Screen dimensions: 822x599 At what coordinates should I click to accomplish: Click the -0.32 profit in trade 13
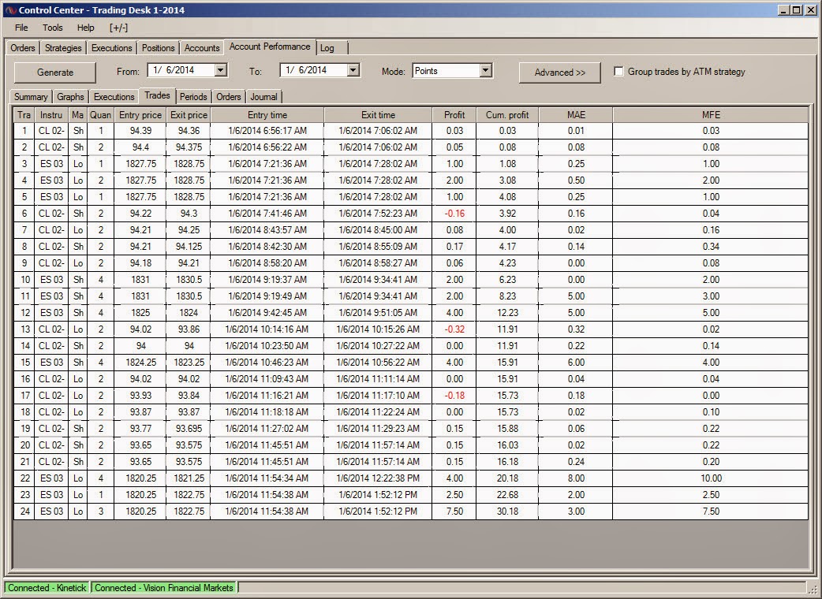coord(454,329)
